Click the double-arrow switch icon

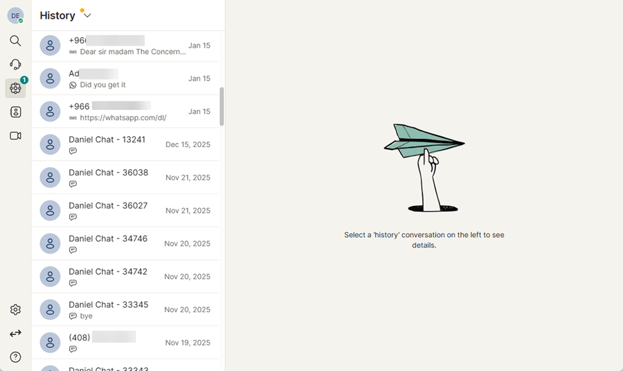(x=15, y=333)
